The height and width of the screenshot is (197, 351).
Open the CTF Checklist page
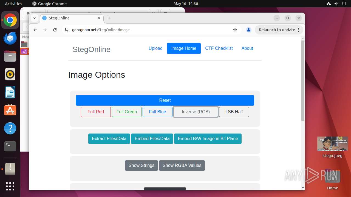(x=219, y=48)
